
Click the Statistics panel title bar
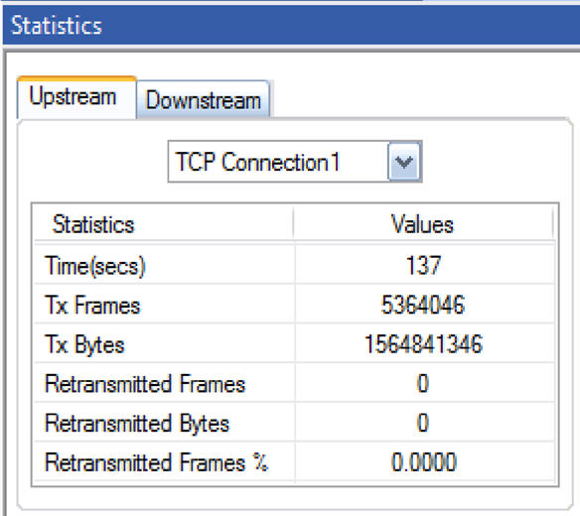tap(291, 25)
